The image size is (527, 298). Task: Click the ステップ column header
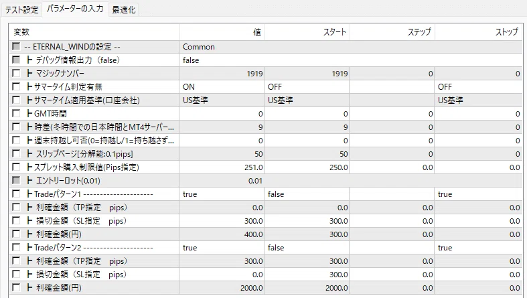pos(392,32)
